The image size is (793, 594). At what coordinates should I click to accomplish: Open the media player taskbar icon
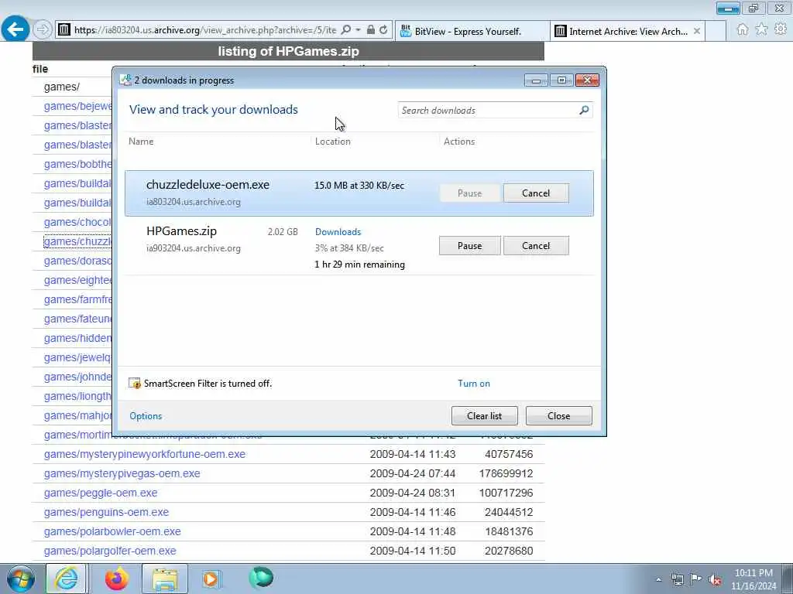coord(211,579)
